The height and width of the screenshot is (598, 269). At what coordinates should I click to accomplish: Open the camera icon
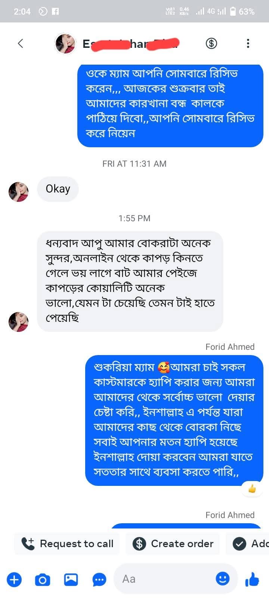pyautogui.click(x=42, y=580)
